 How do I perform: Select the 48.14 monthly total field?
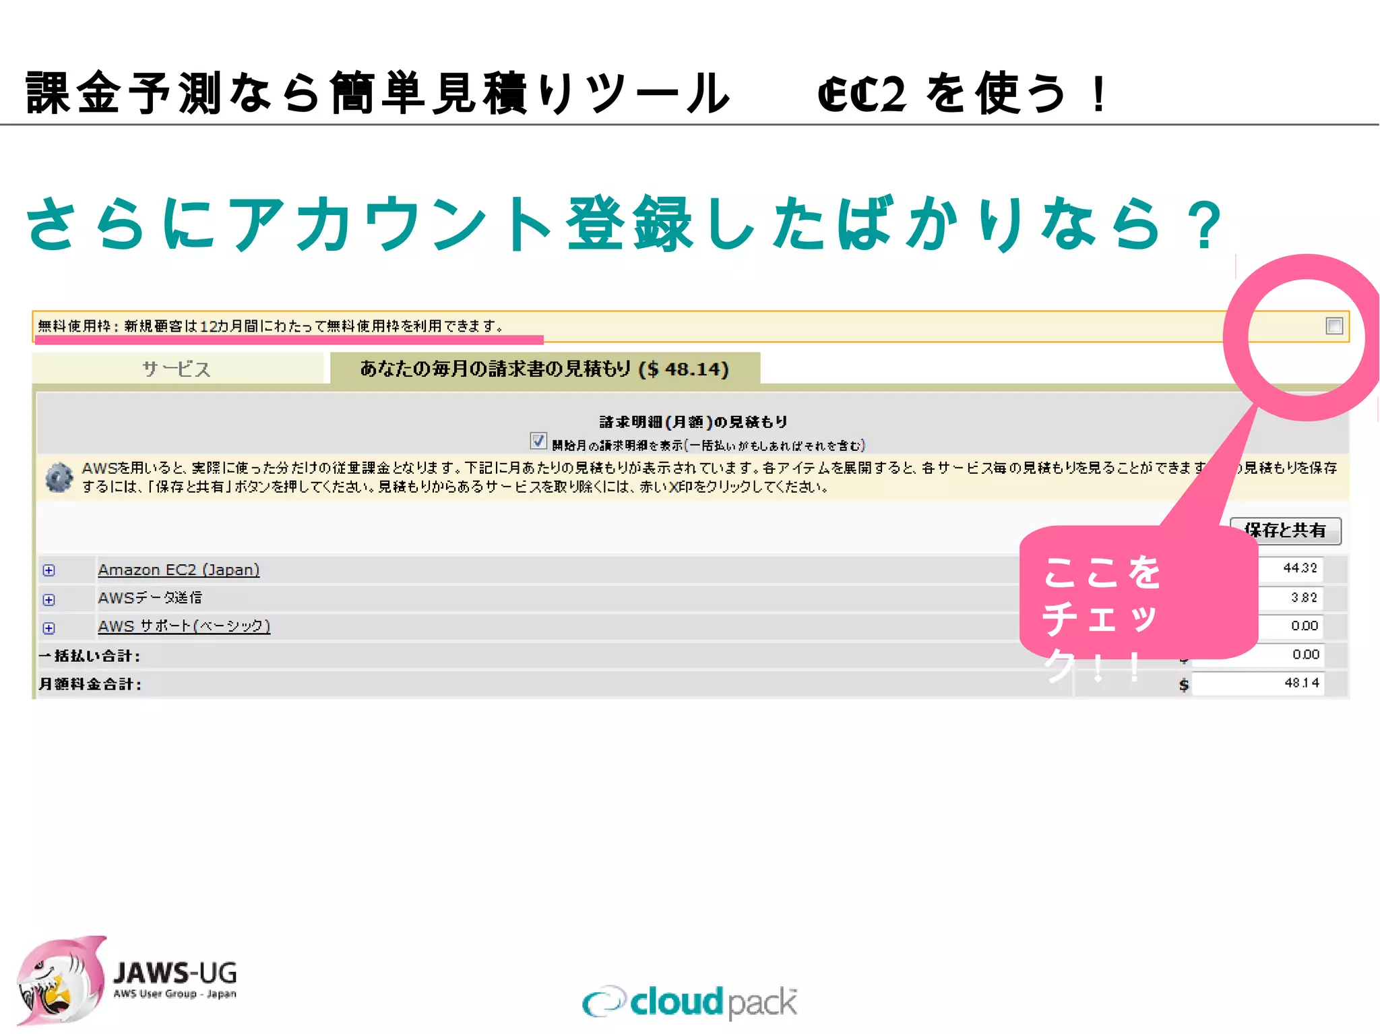coord(1257,683)
